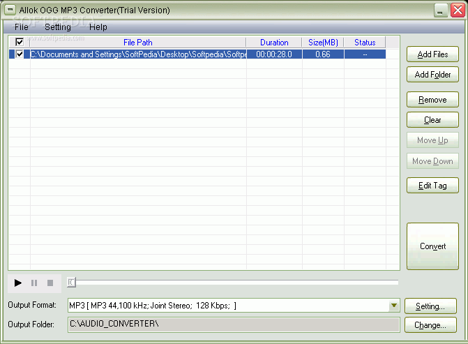Open the Output Format dropdown arrow
The height and width of the screenshot is (344, 468).
(x=394, y=306)
